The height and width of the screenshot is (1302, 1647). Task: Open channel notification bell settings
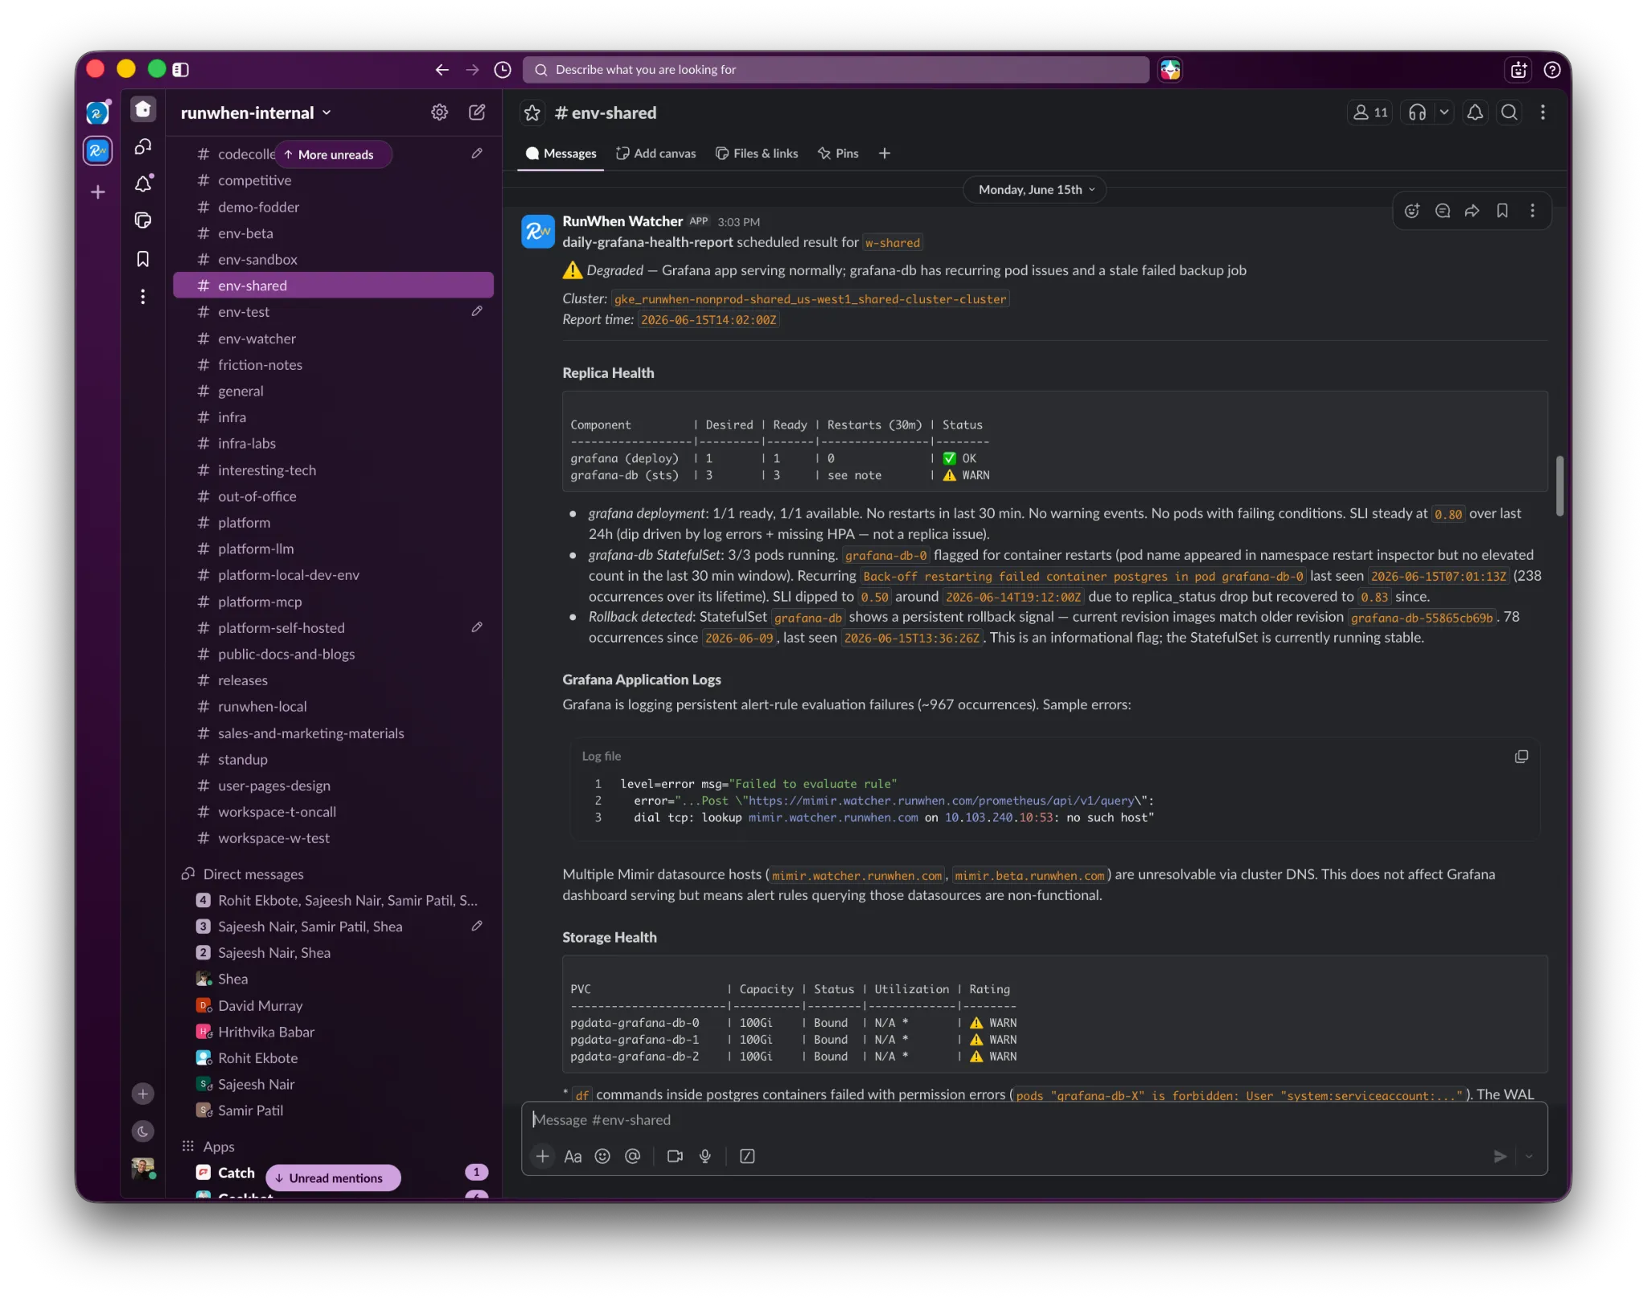coord(1475,113)
